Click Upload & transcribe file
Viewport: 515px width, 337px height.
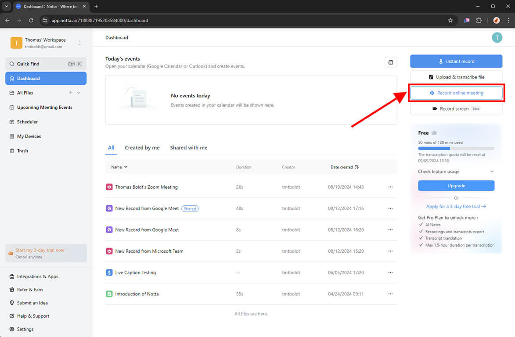[456, 77]
